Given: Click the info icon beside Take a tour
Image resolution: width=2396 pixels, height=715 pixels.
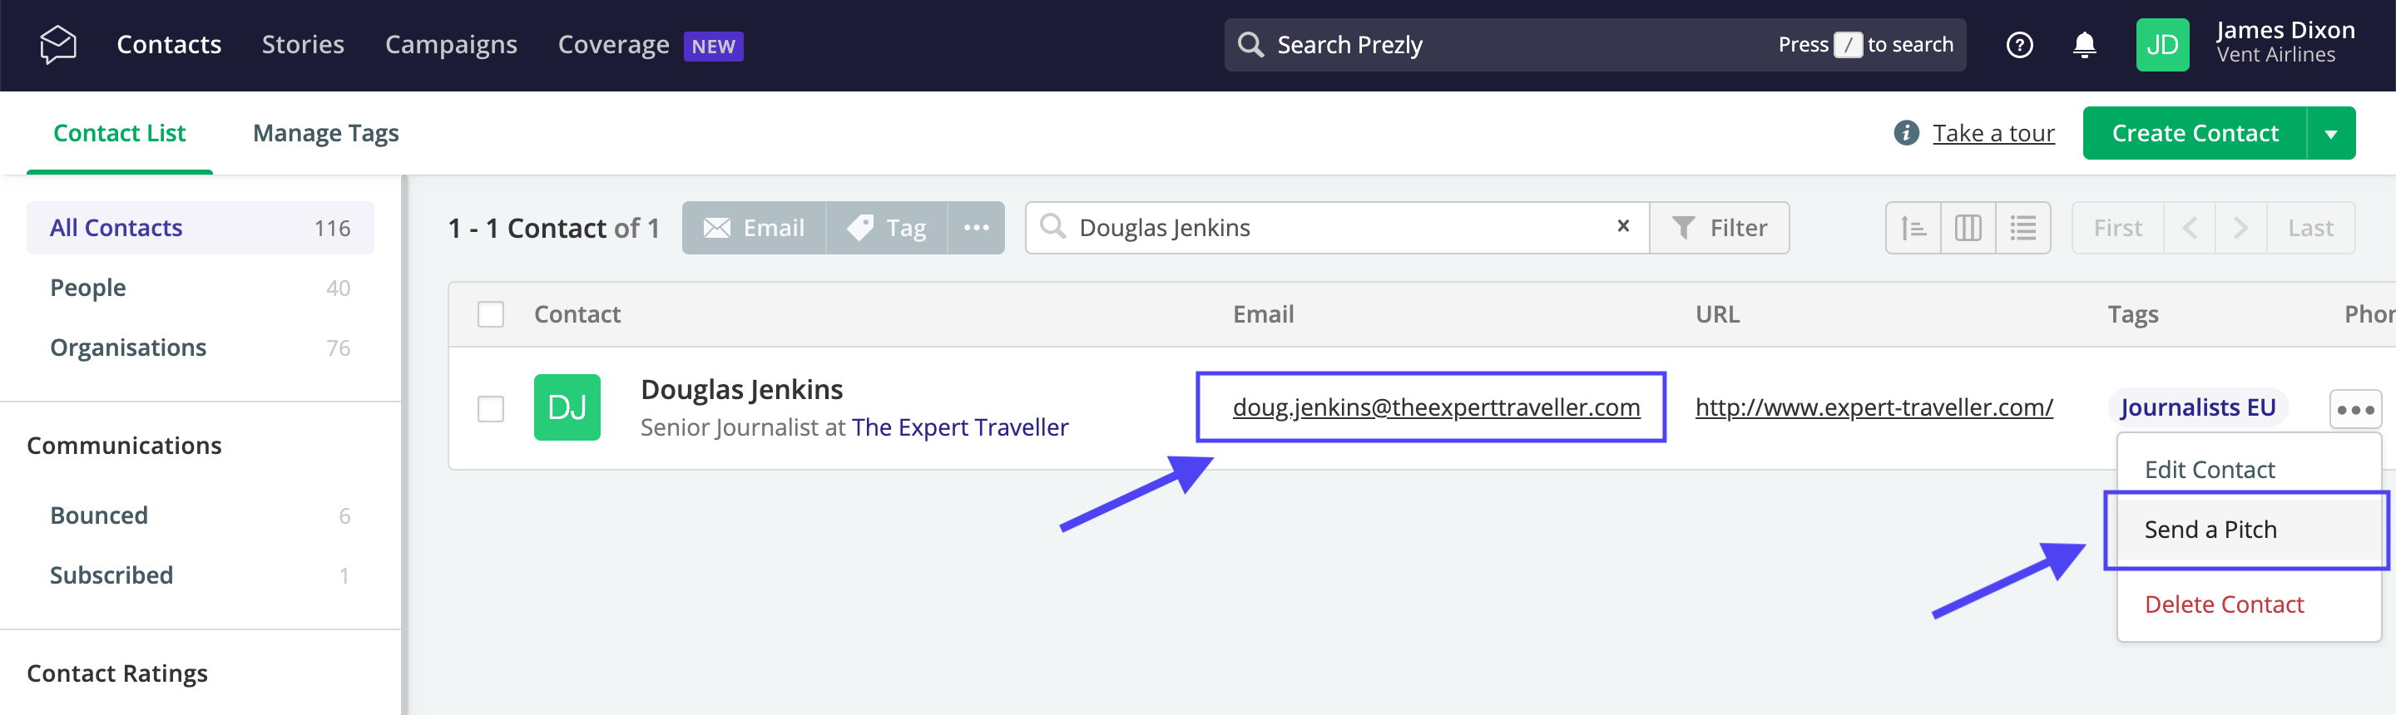Looking at the screenshot, I should tap(1906, 133).
